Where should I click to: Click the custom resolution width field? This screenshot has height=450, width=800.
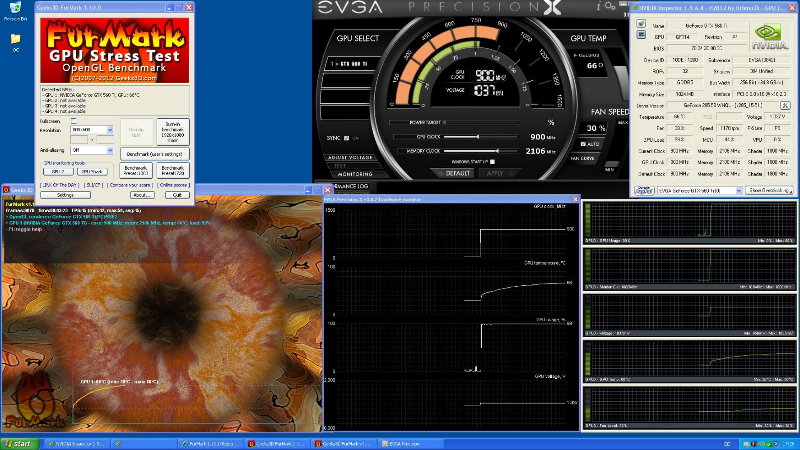[79, 140]
